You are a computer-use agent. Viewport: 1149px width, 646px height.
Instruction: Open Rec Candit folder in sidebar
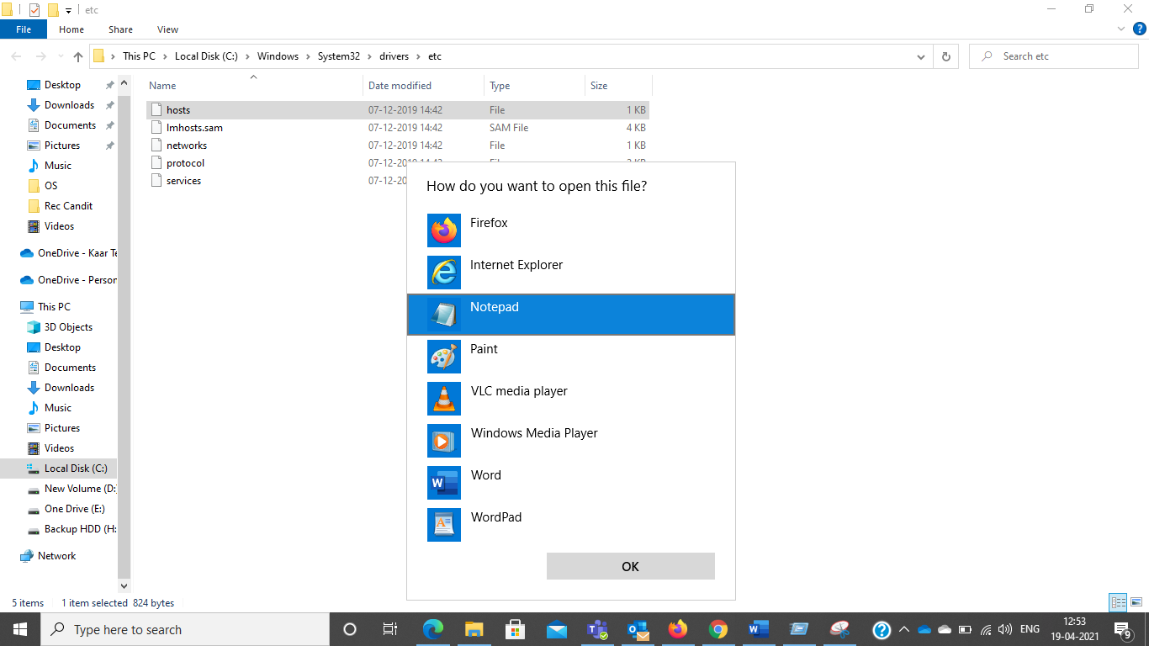(x=68, y=206)
